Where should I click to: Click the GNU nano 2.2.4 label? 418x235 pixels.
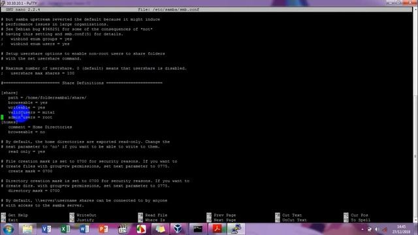click(23, 9)
